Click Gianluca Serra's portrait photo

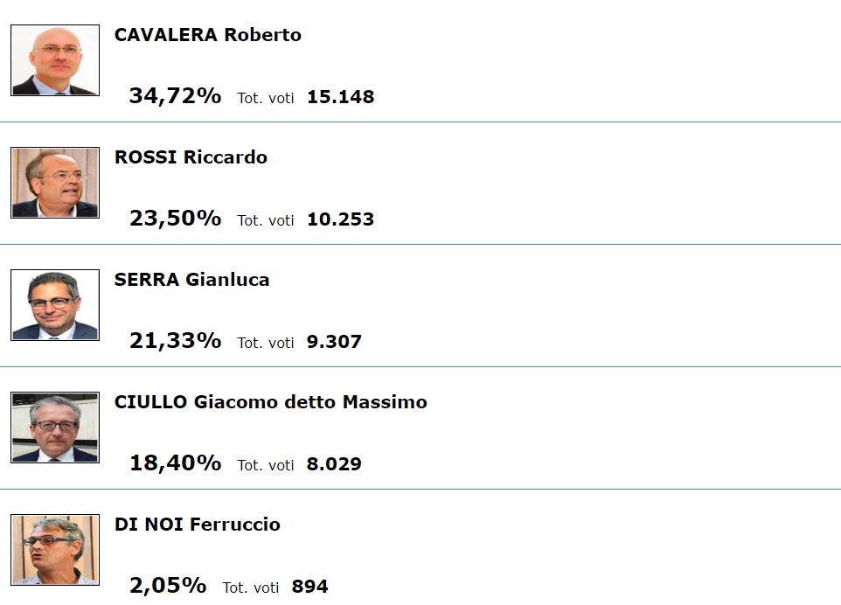55,304
